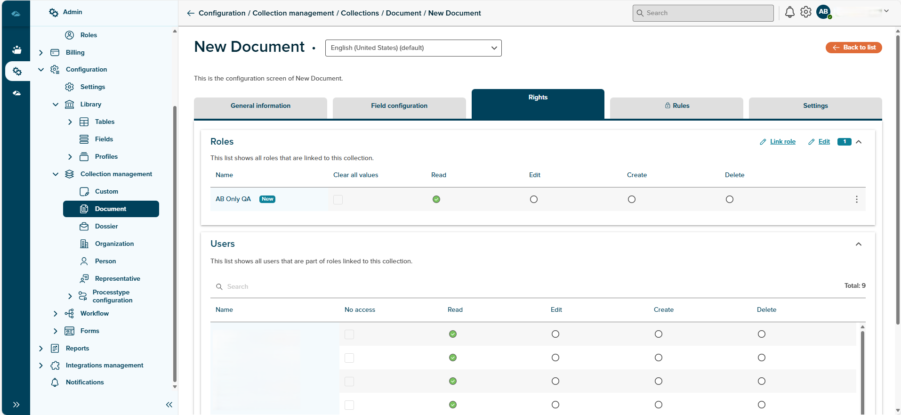This screenshot has width=901, height=415.
Task: Click the three-dot menu for AB Only QA
Action: (x=856, y=199)
